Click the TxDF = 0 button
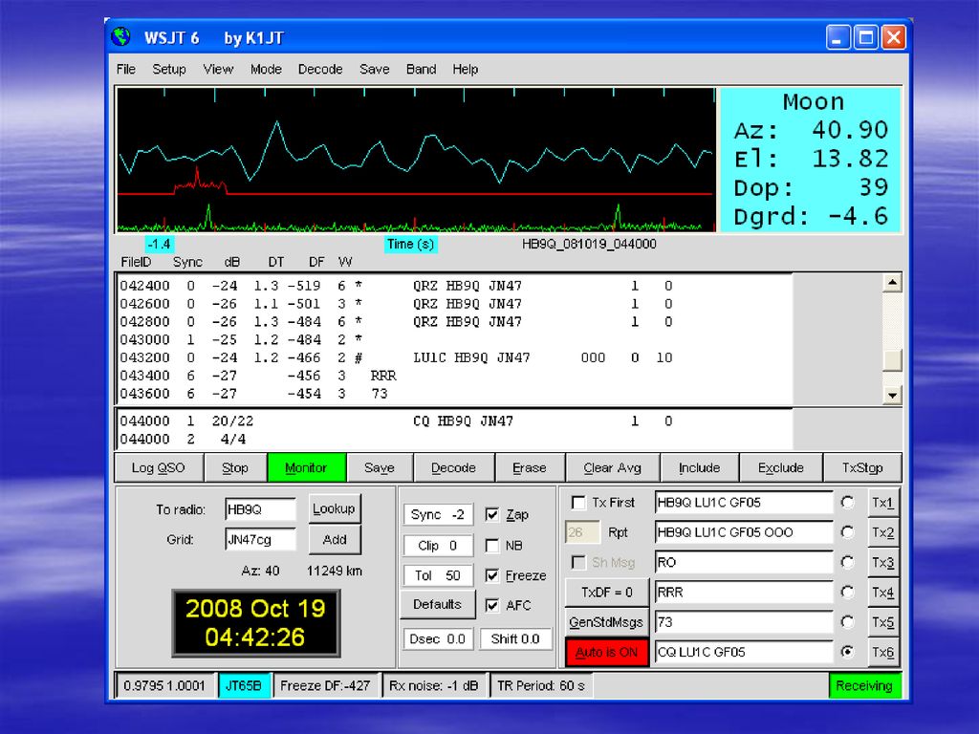The image size is (979, 734). pos(607,592)
